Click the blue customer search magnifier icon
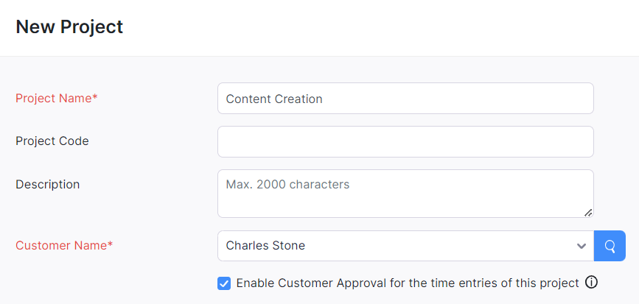The image size is (639, 304). [610, 246]
